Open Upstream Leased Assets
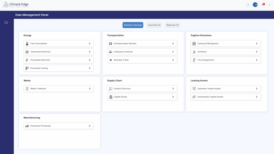This screenshot has width=274, height=154. 226,88
